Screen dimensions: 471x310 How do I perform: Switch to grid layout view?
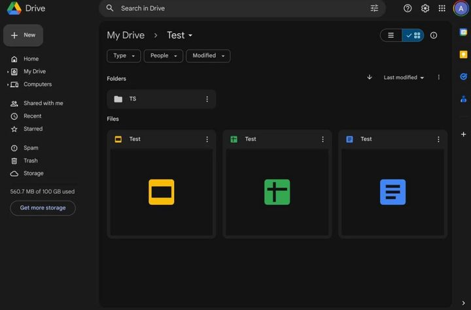pos(413,35)
